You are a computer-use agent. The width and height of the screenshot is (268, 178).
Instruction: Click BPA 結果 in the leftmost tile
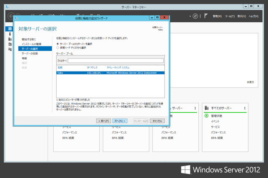click(x=68, y=138)
